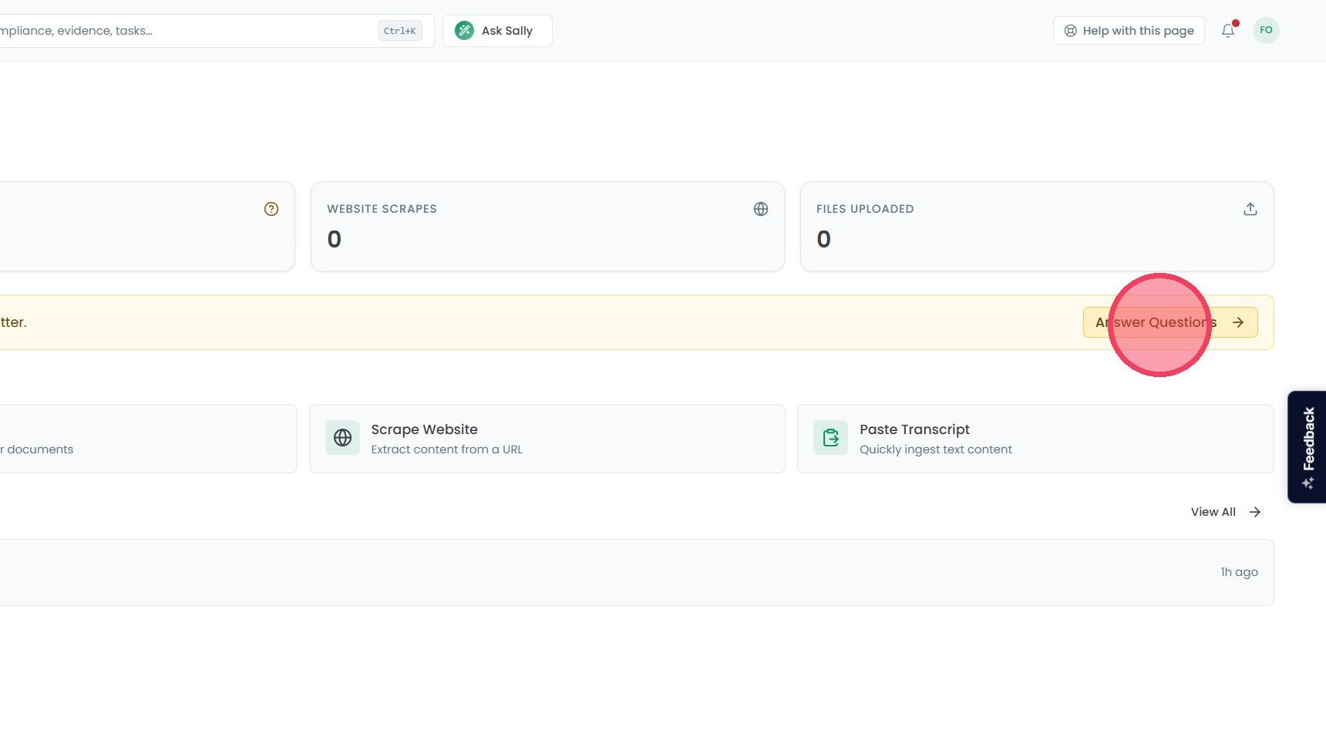
Task: Open Help with this page
Action: point(1129,31)
